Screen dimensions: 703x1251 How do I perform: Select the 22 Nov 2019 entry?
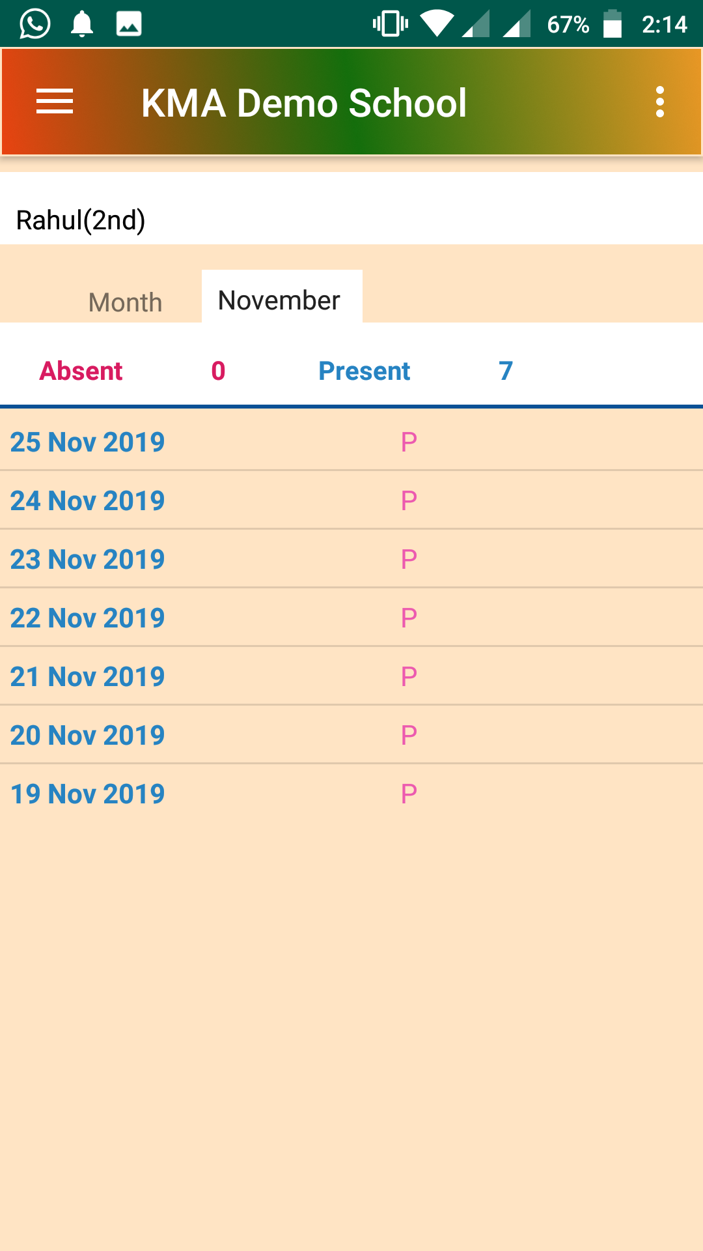click(351, 617)
